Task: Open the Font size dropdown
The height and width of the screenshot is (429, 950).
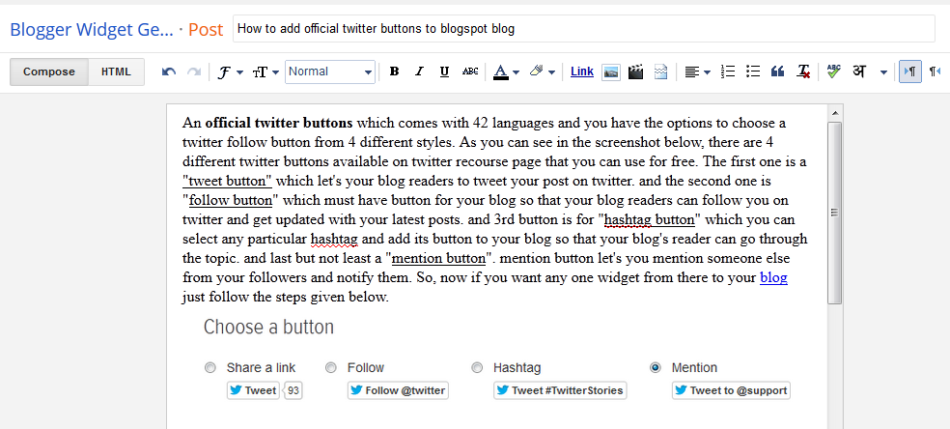Action: (265, 72)
